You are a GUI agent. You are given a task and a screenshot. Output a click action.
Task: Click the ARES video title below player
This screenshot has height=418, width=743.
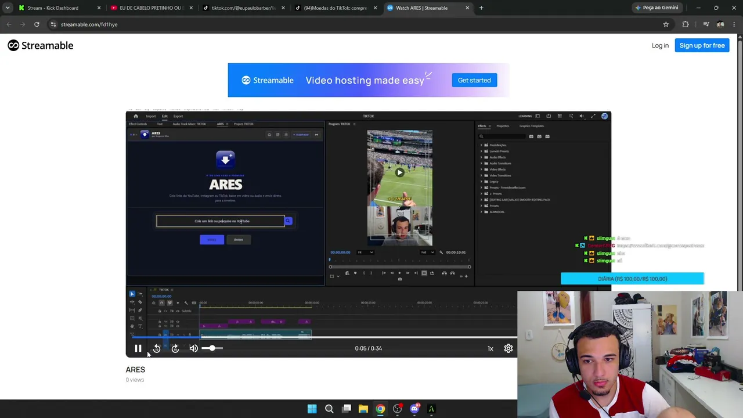click(x=135, y=369)
